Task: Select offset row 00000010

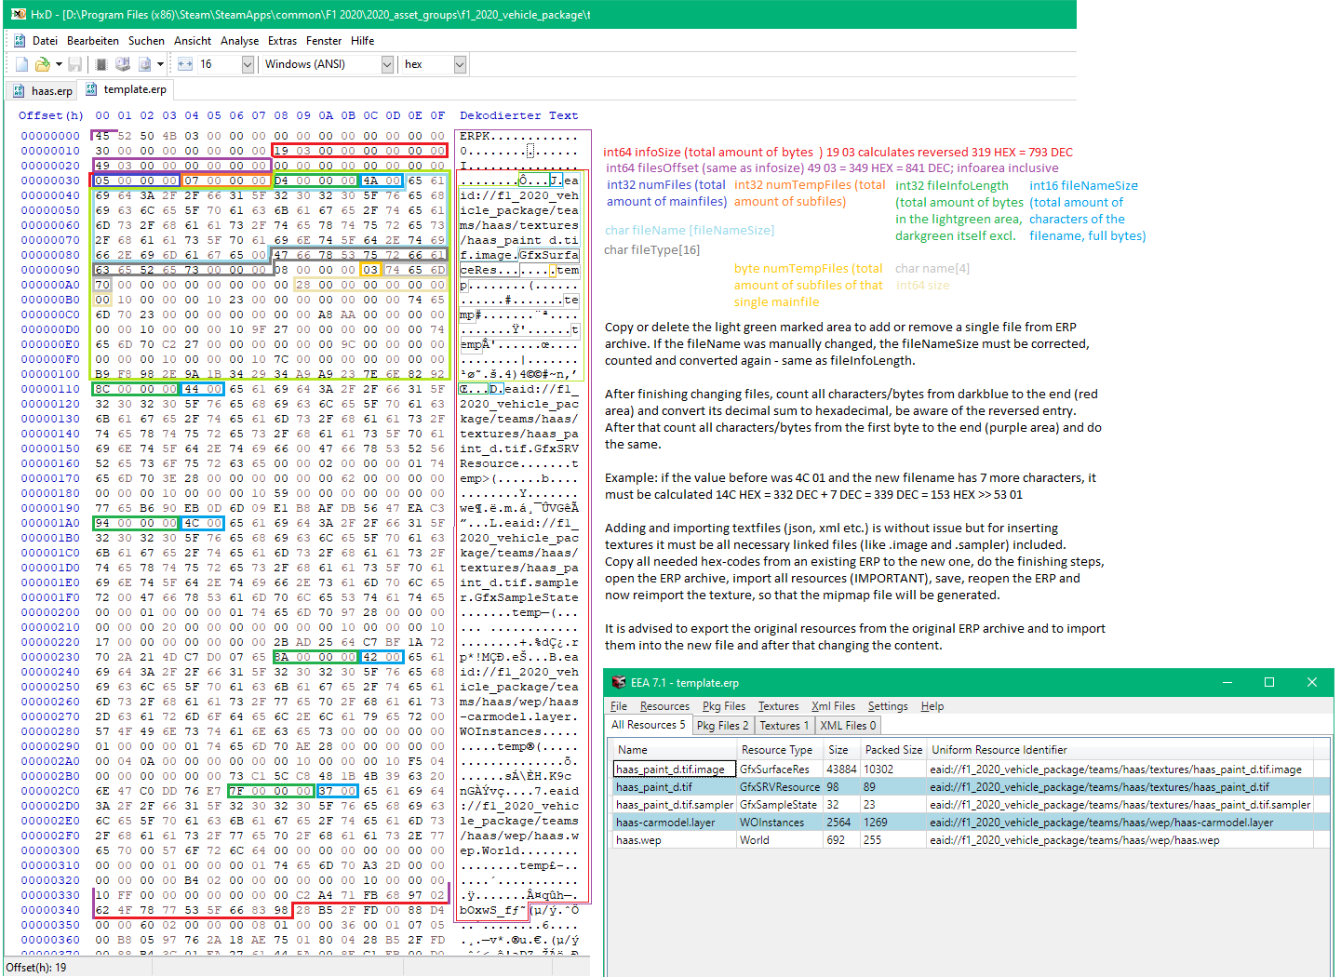Action: [50, 151]
